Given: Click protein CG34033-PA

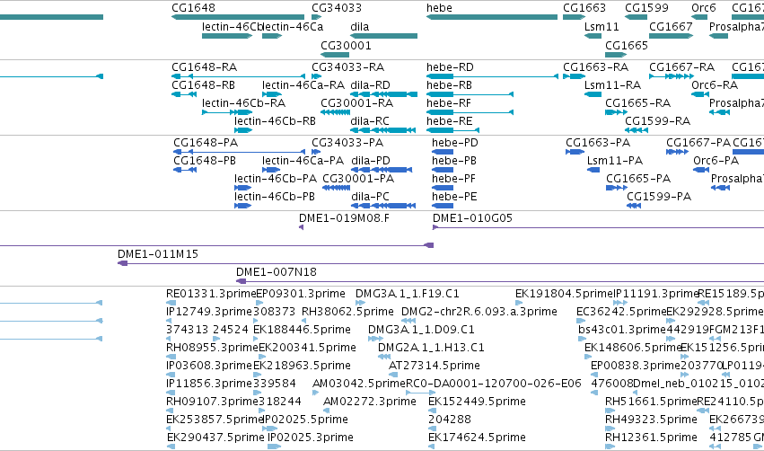Looking at the screenshot, I should click(x=347, y=143).
